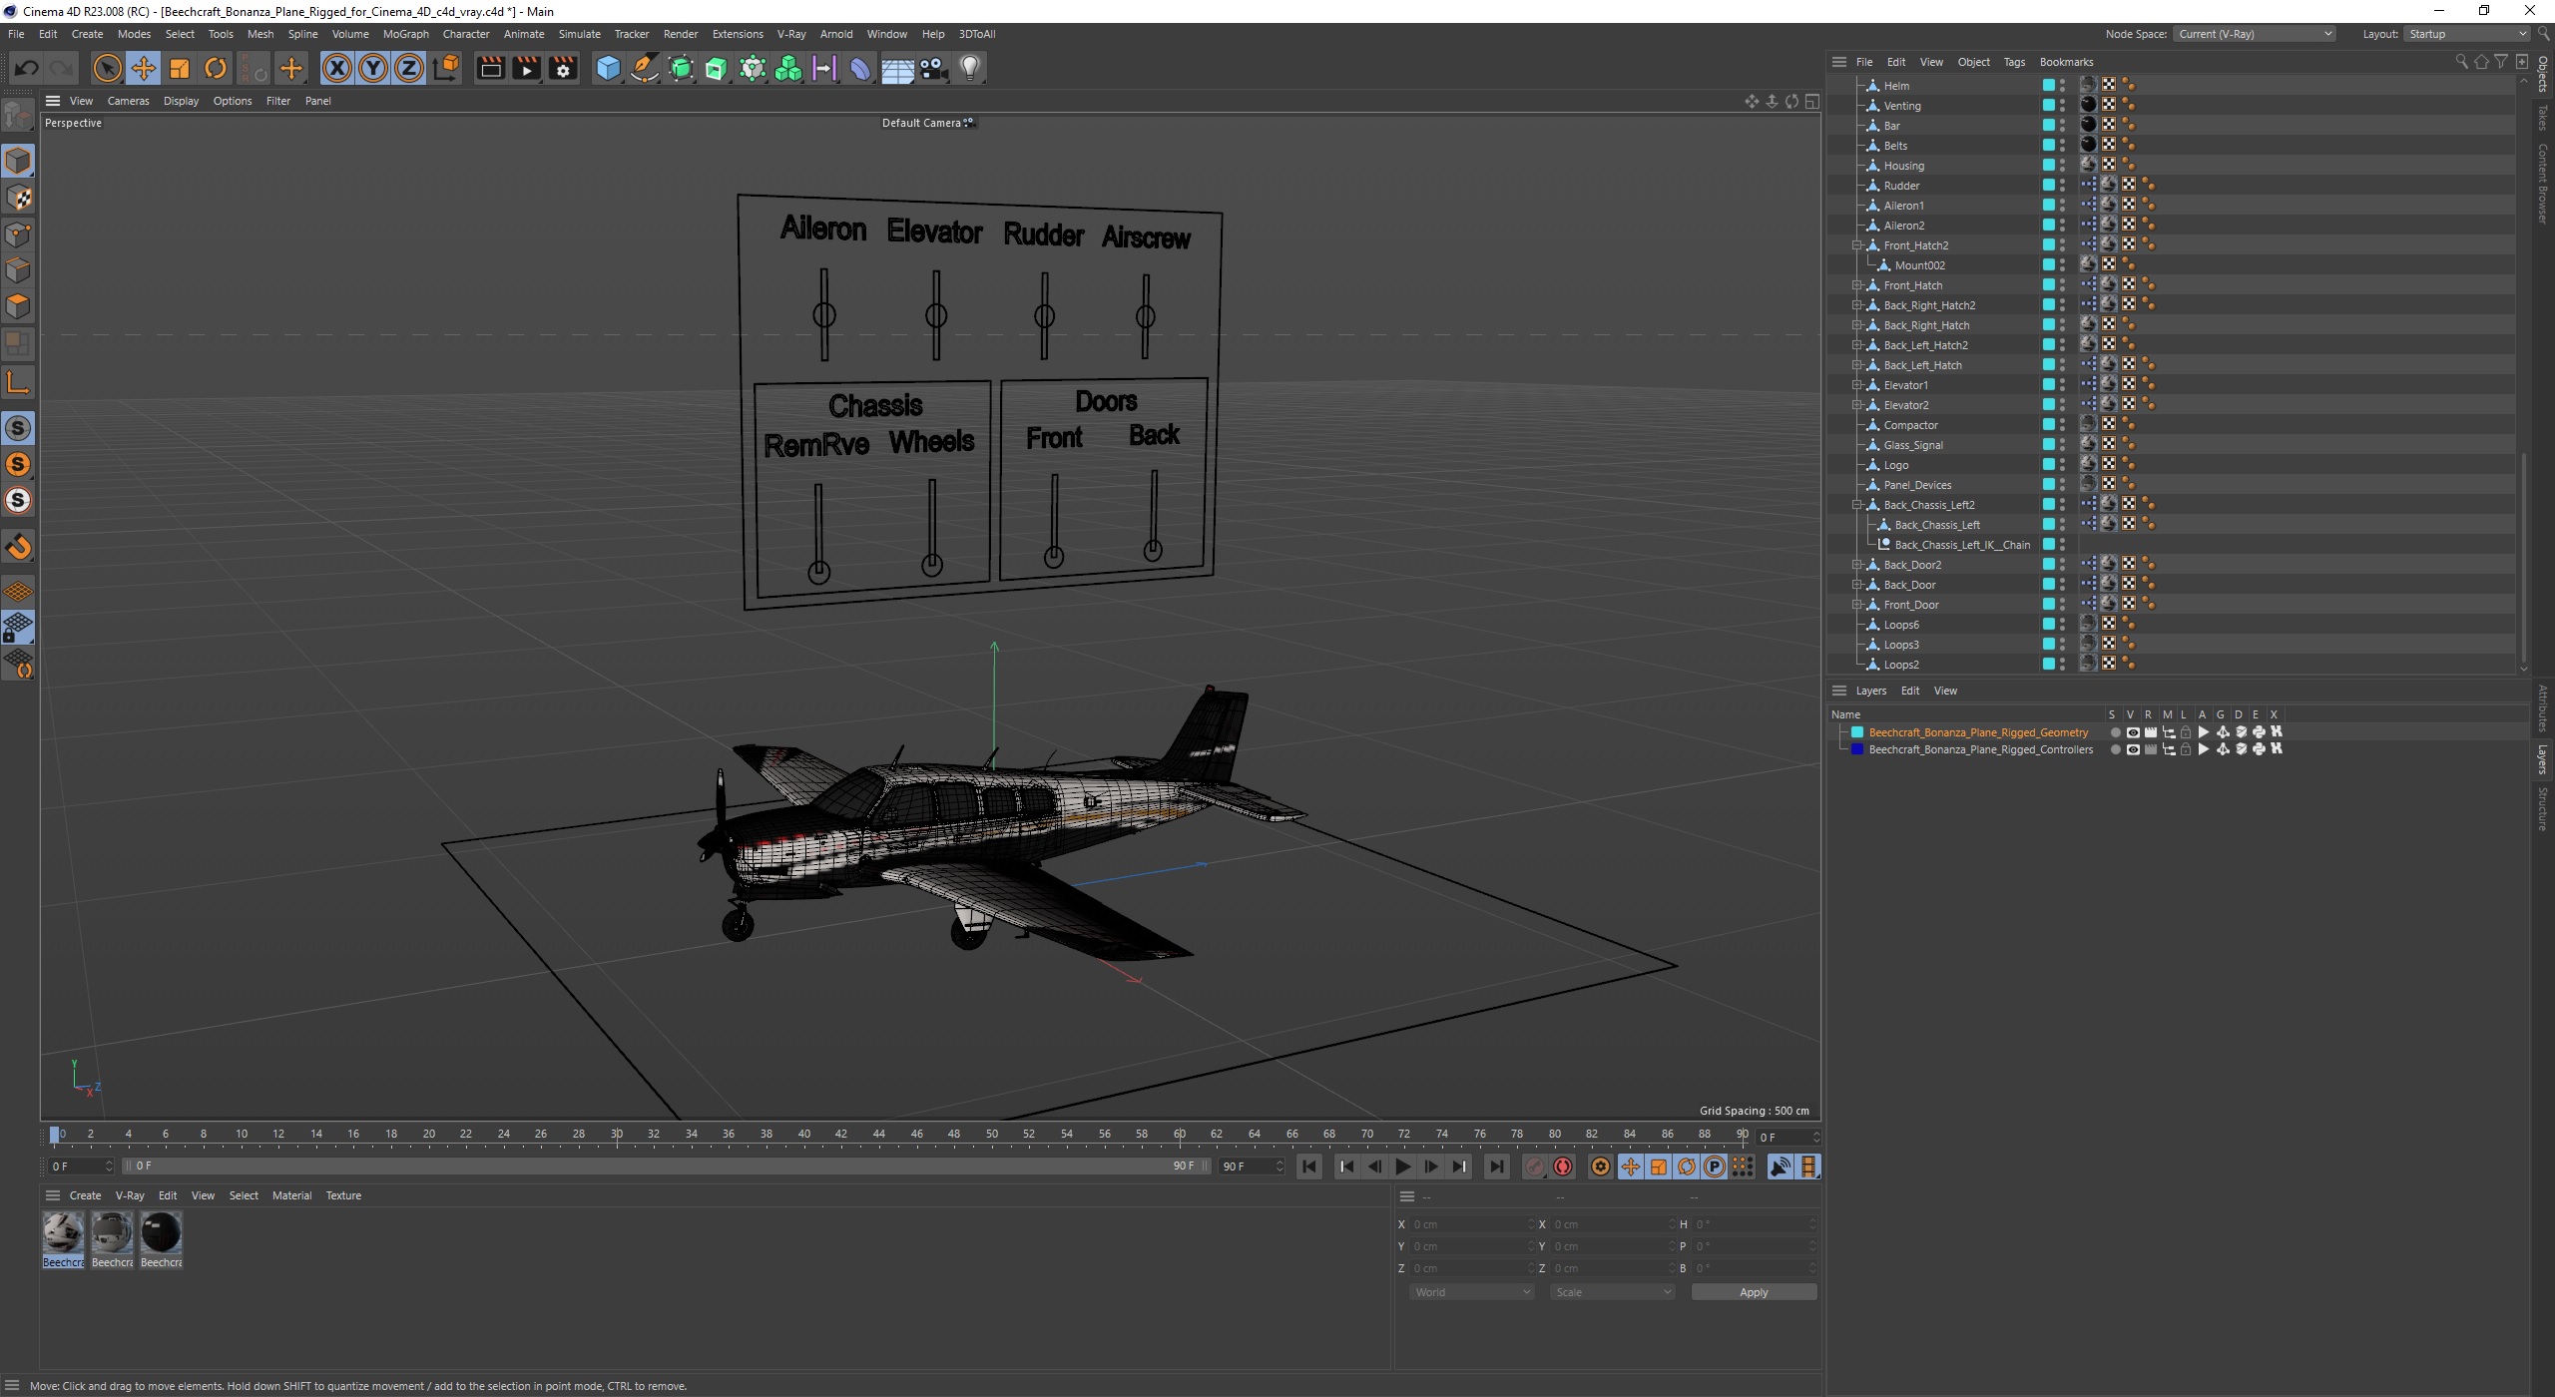This screenshot has width=2555, height=1397.
Task: Click frame 30 on the timeline ruler
Action: (617, 1135)
